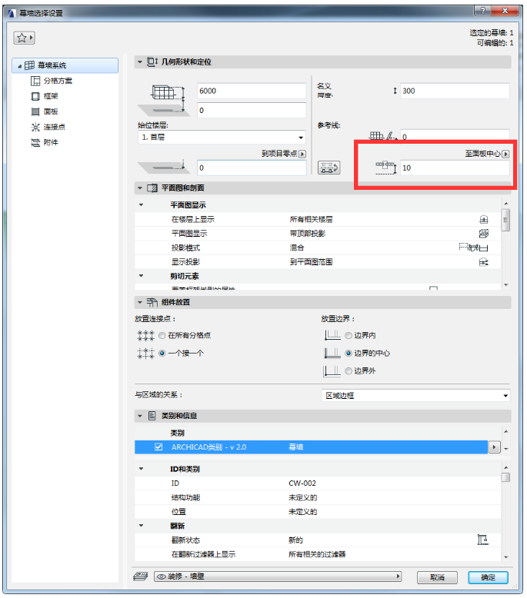
Task: Click the 到平面图范围 value
Action: click(311, 262)
